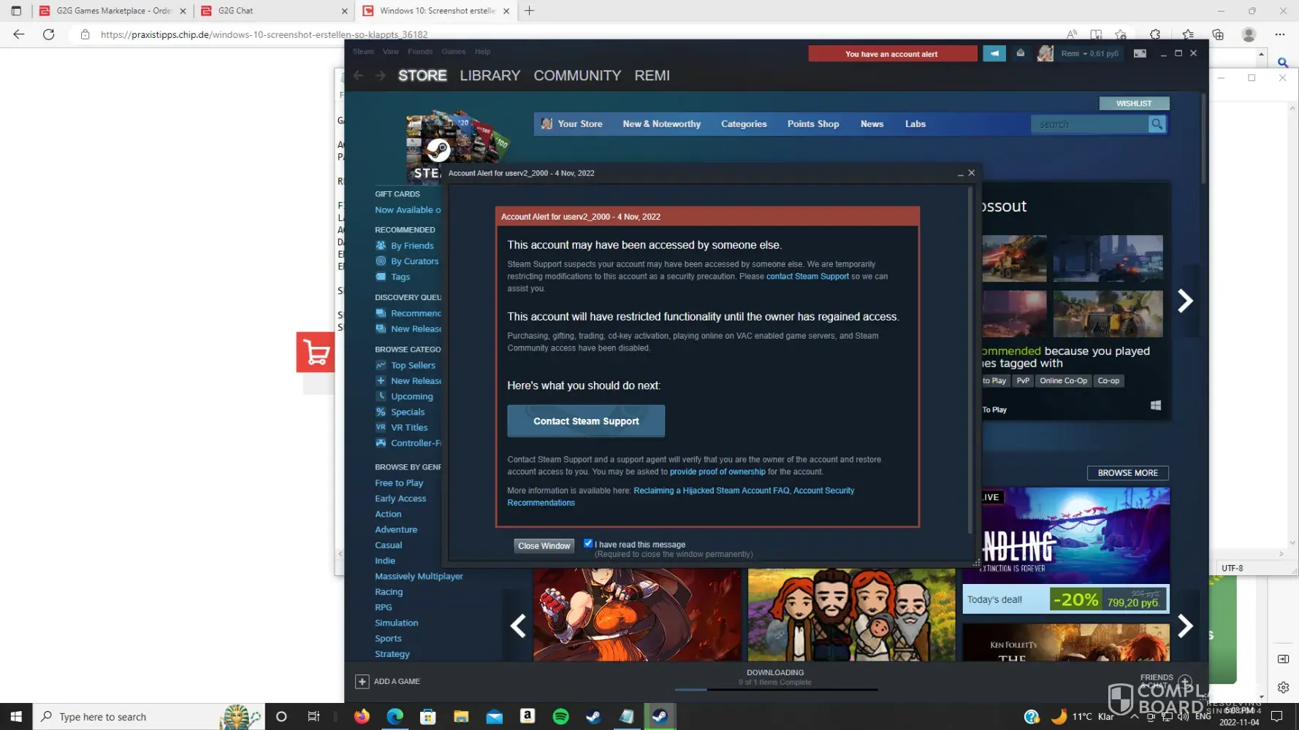The image size is (1299, 730).
Task: Show hidden system tray icons
Action: 1135,716
